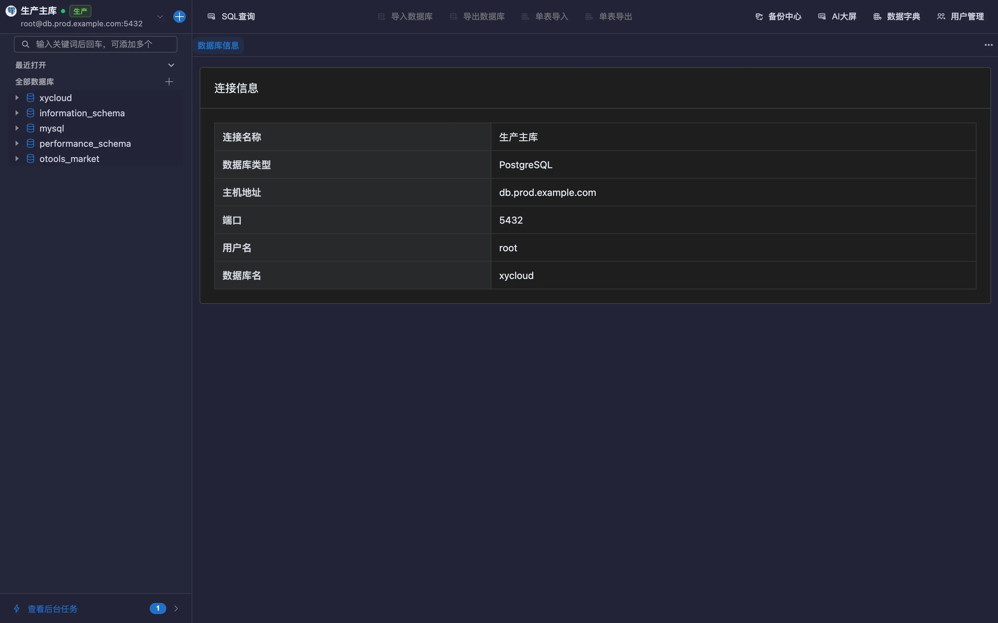Select the performance_schema tree item
Viewport: 998px width, 623px height.
point(96,143)
